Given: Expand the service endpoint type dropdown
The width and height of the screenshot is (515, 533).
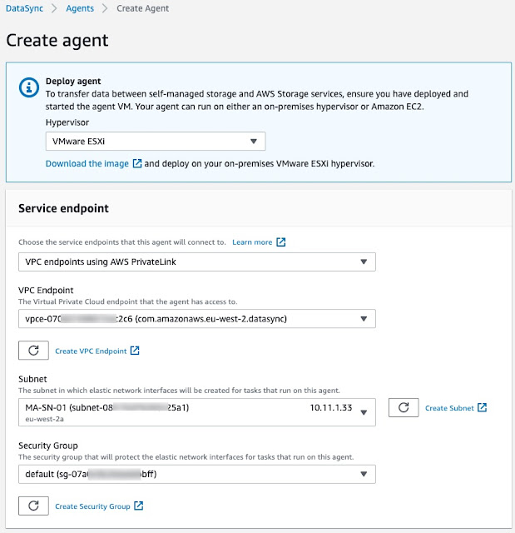Looking at the screenshot, I should coord(196,262).
